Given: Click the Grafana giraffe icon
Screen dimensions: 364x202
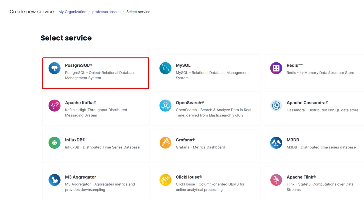Looking at the screenshot, I should (x=165, y=143).
